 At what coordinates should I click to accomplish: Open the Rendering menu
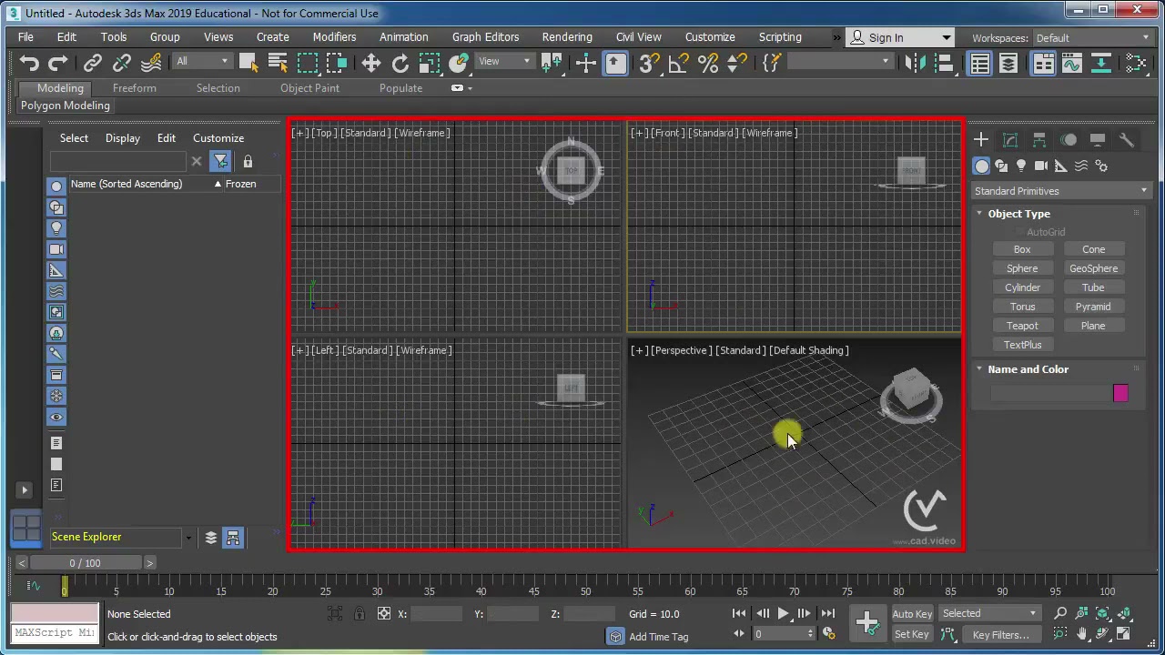coord(567,37)
